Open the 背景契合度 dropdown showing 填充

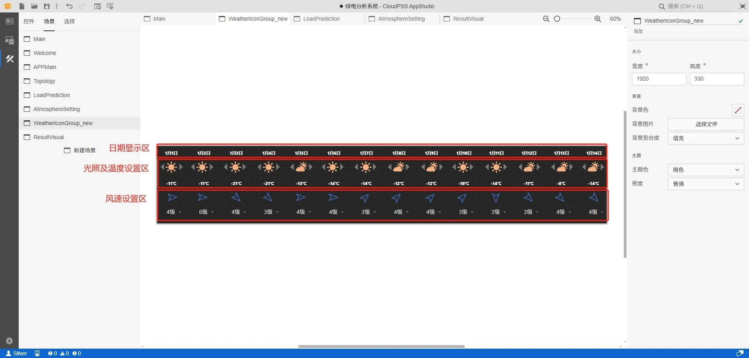tap(706, 138)
